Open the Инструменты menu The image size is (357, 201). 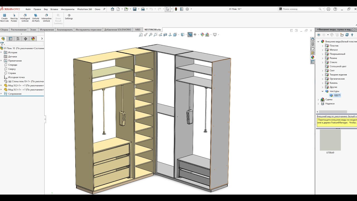67,9
